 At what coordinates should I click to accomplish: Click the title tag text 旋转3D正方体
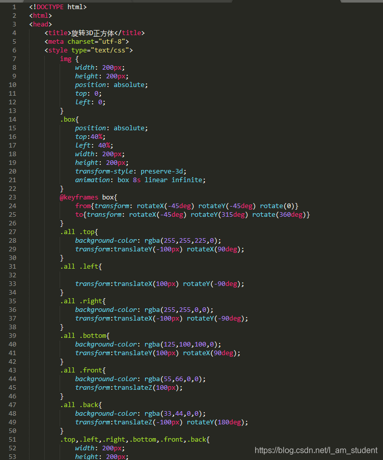93,33
